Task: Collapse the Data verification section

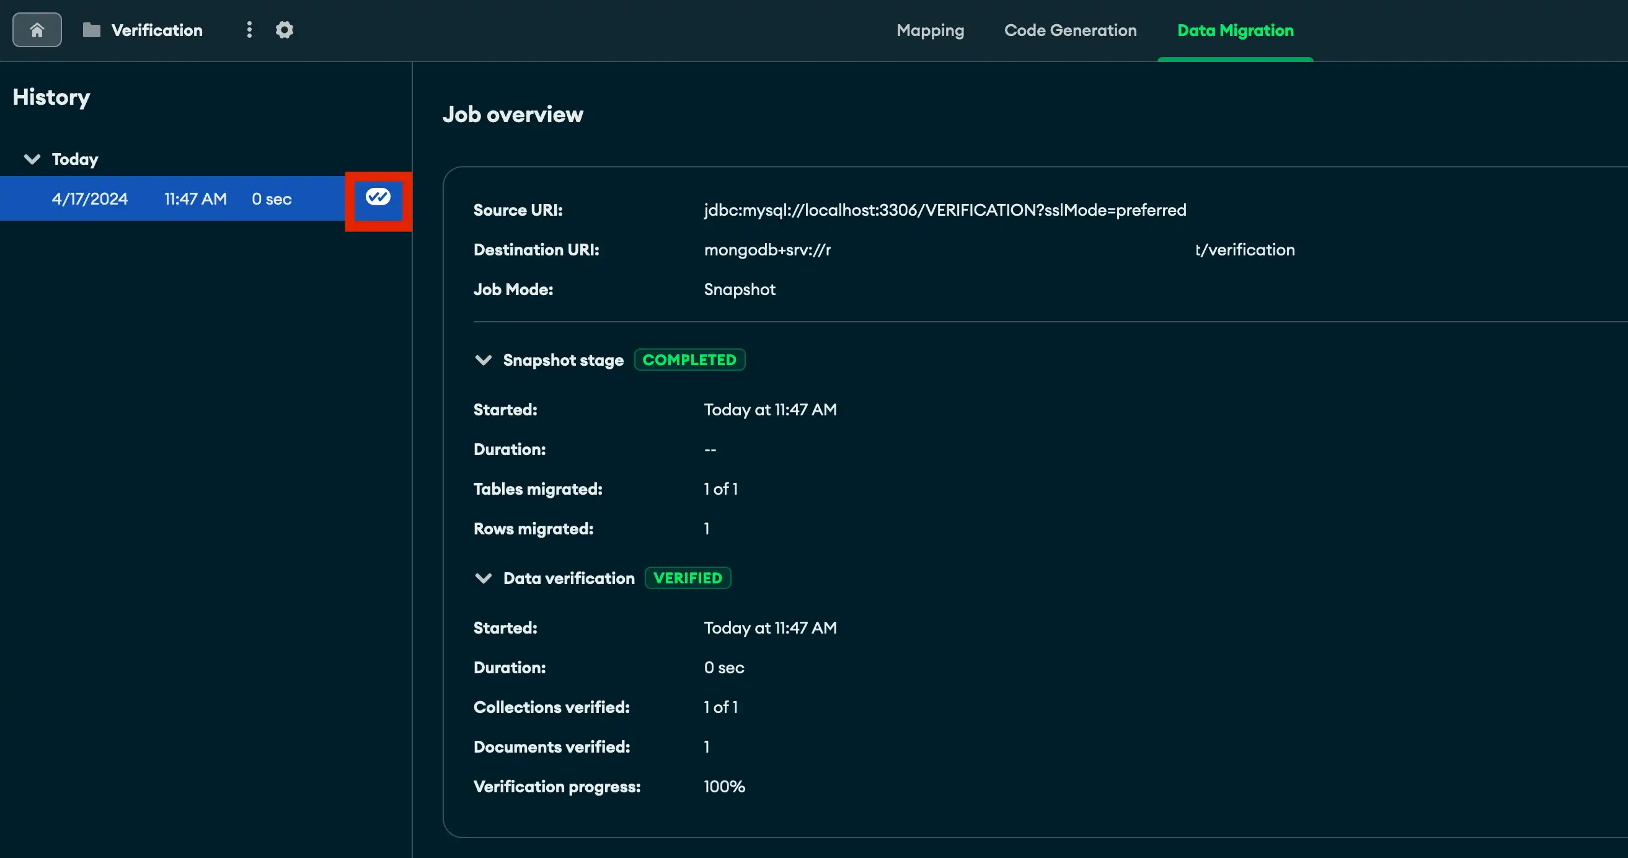Action: click(x=484, y=577)
